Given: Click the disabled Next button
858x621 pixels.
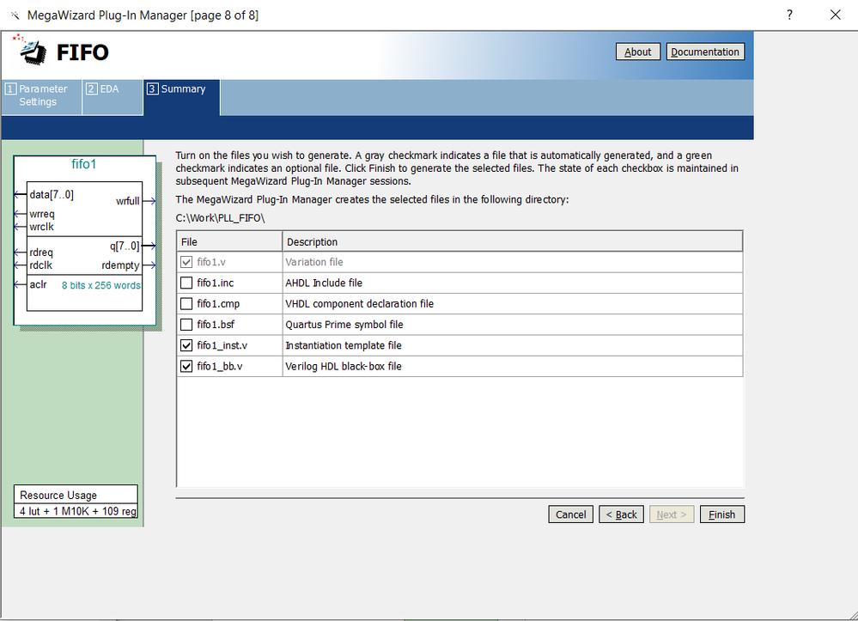Looking at the screenshot, I should (672, 514).
